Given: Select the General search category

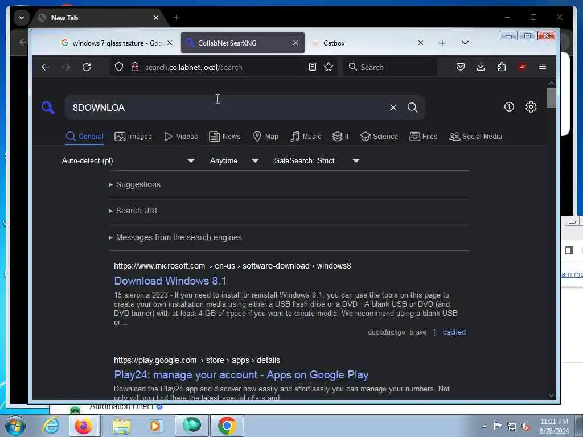Looking at the screenshot, I should [84, 137].
